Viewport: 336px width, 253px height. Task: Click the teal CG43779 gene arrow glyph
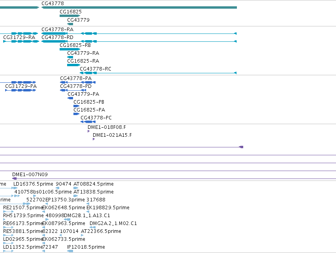70,24
